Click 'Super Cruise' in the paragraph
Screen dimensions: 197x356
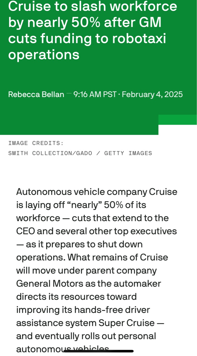[126, 323]
